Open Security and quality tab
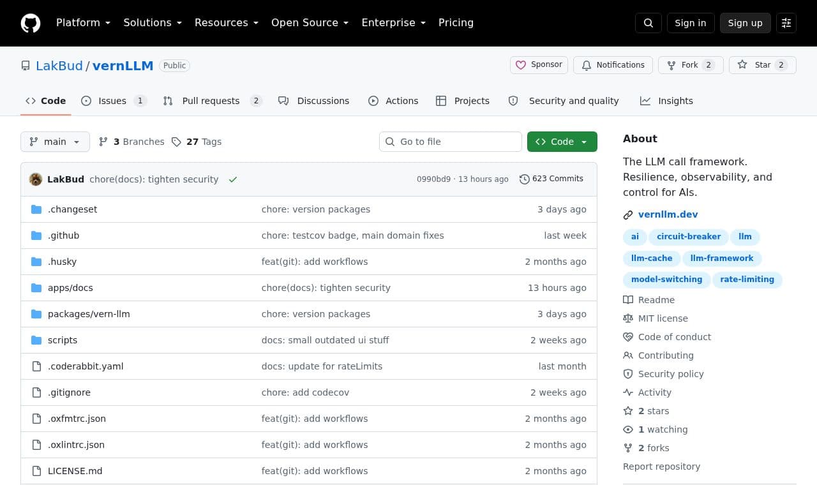 (564, 101)
